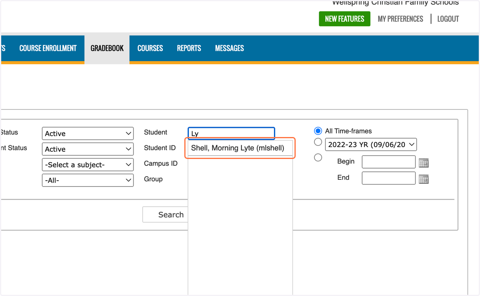The width and height of the screenshot is (480, 296).
Task: Open the Courses tab
Action: [150, 48]
